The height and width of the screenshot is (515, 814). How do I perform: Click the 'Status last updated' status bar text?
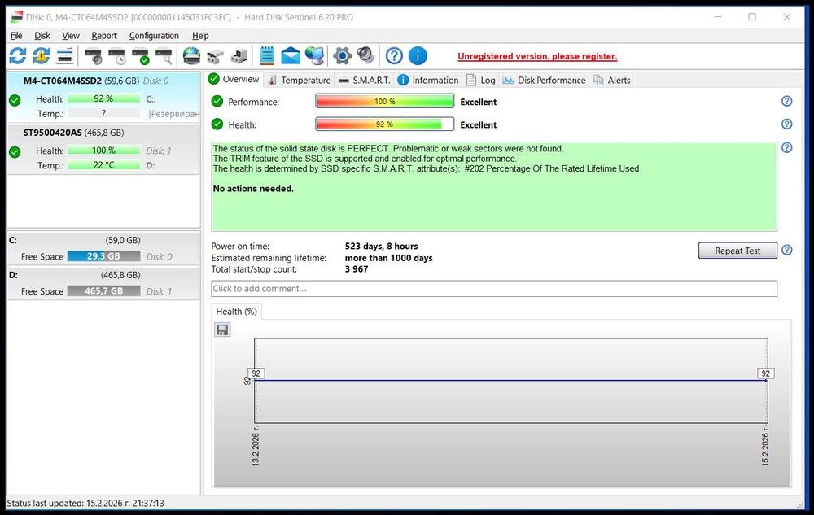click(85, 503)
